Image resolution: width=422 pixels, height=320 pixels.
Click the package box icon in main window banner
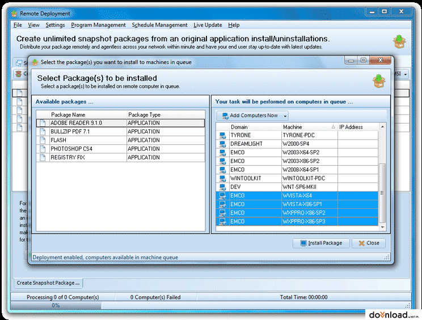(x=399, y=42)
